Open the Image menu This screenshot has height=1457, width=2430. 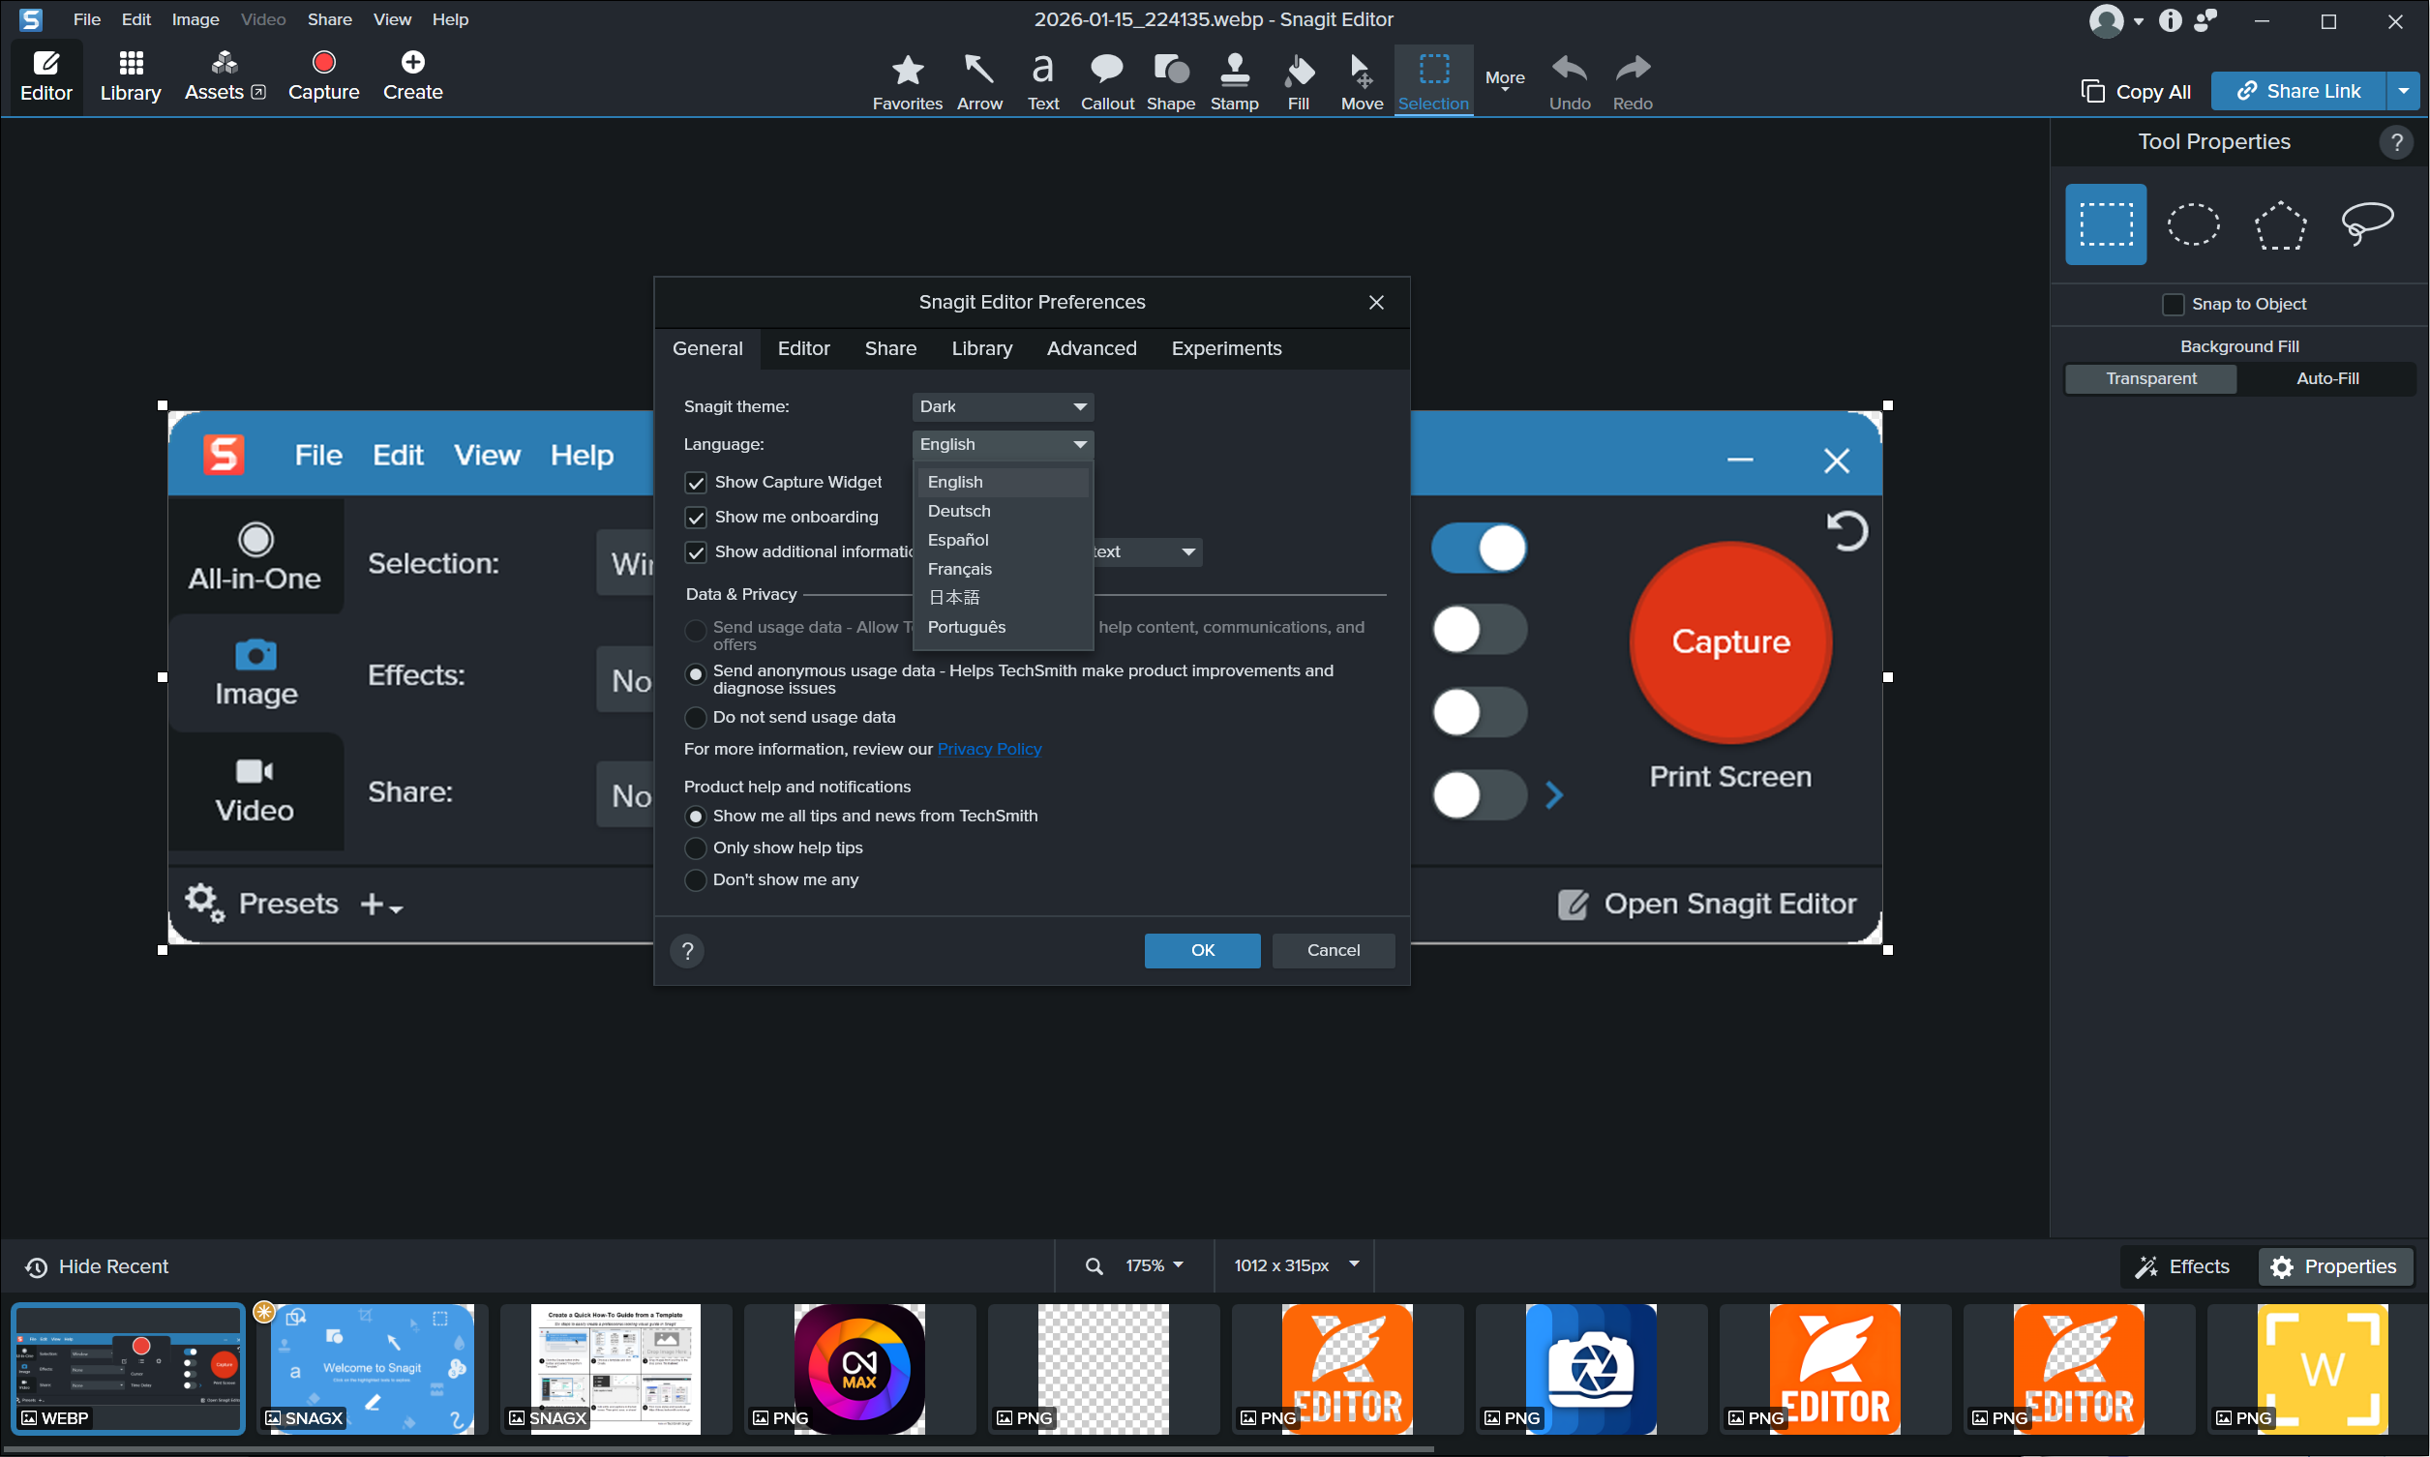coord(195,19)
